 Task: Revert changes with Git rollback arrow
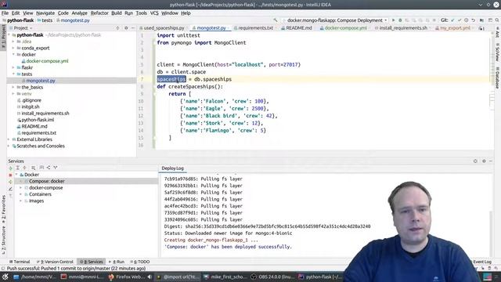[473, 20]
